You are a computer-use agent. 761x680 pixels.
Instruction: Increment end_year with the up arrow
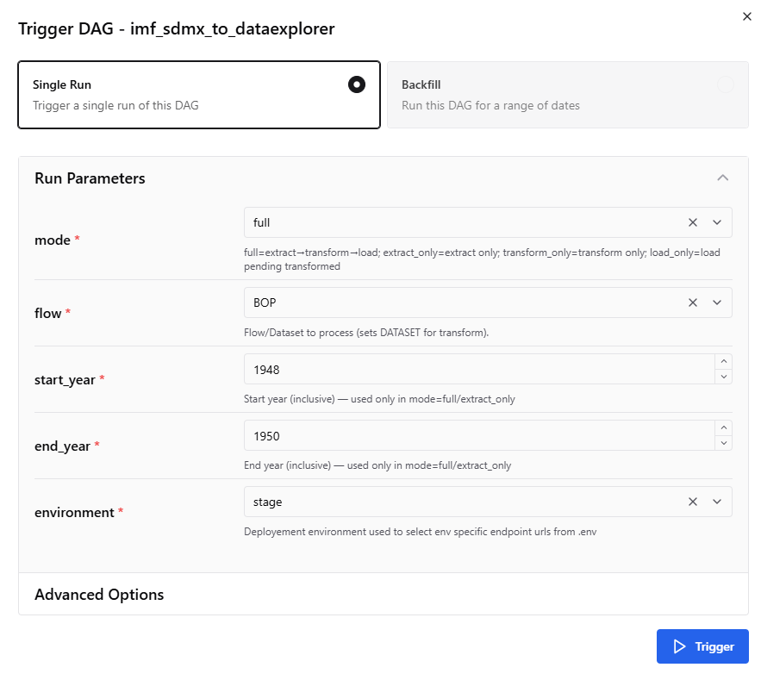(x=724, y=428)
